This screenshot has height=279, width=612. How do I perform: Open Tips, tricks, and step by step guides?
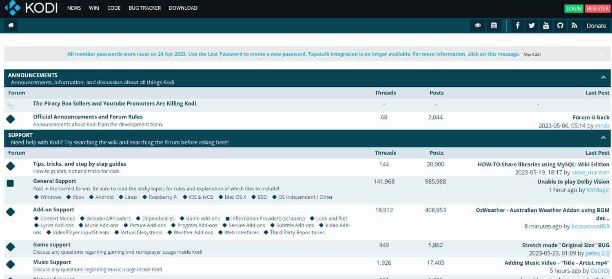point(80,164)
